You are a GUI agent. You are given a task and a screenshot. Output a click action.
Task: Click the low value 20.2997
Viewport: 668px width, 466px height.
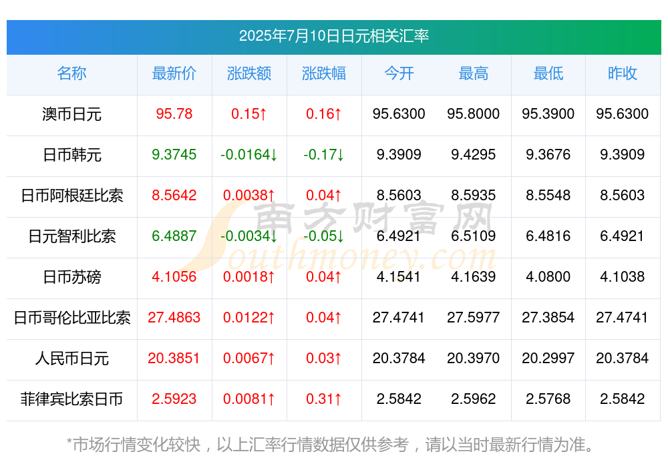548,358
